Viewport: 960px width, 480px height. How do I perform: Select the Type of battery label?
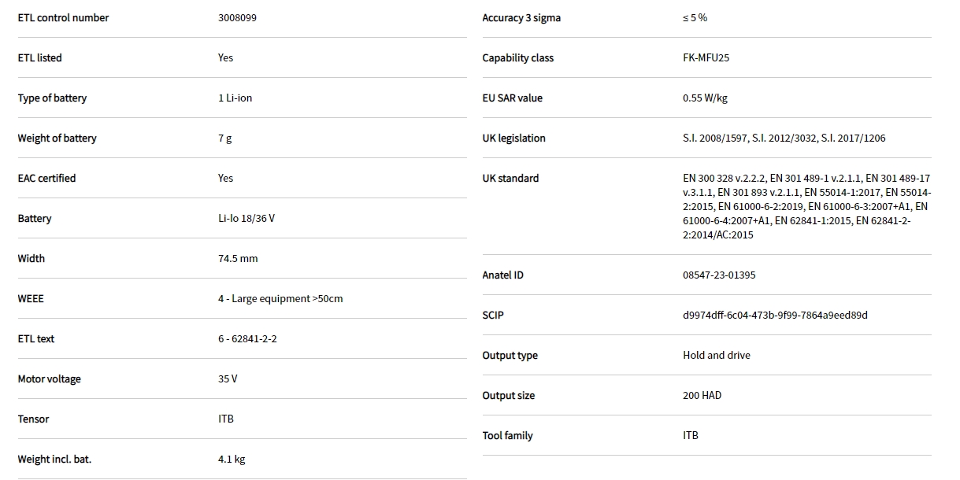click(x=52, y=98)
